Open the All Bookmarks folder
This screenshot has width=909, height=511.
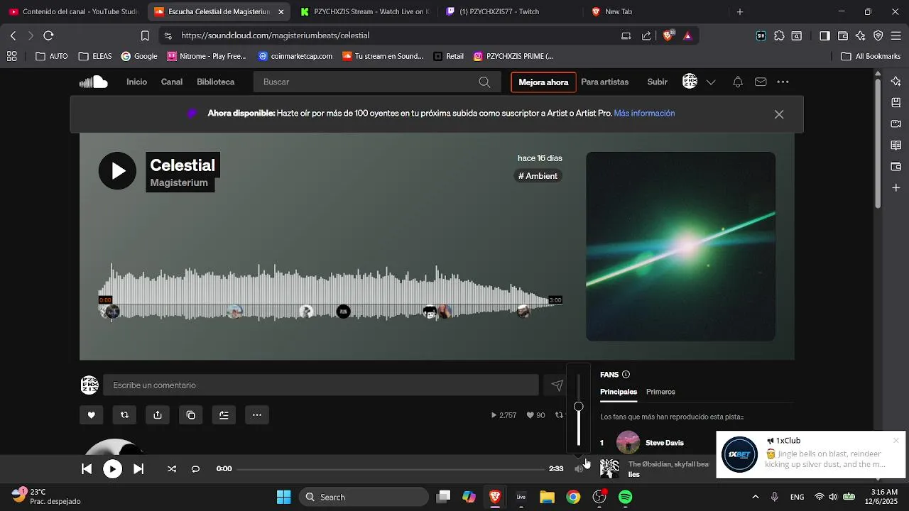click(871, 56)
